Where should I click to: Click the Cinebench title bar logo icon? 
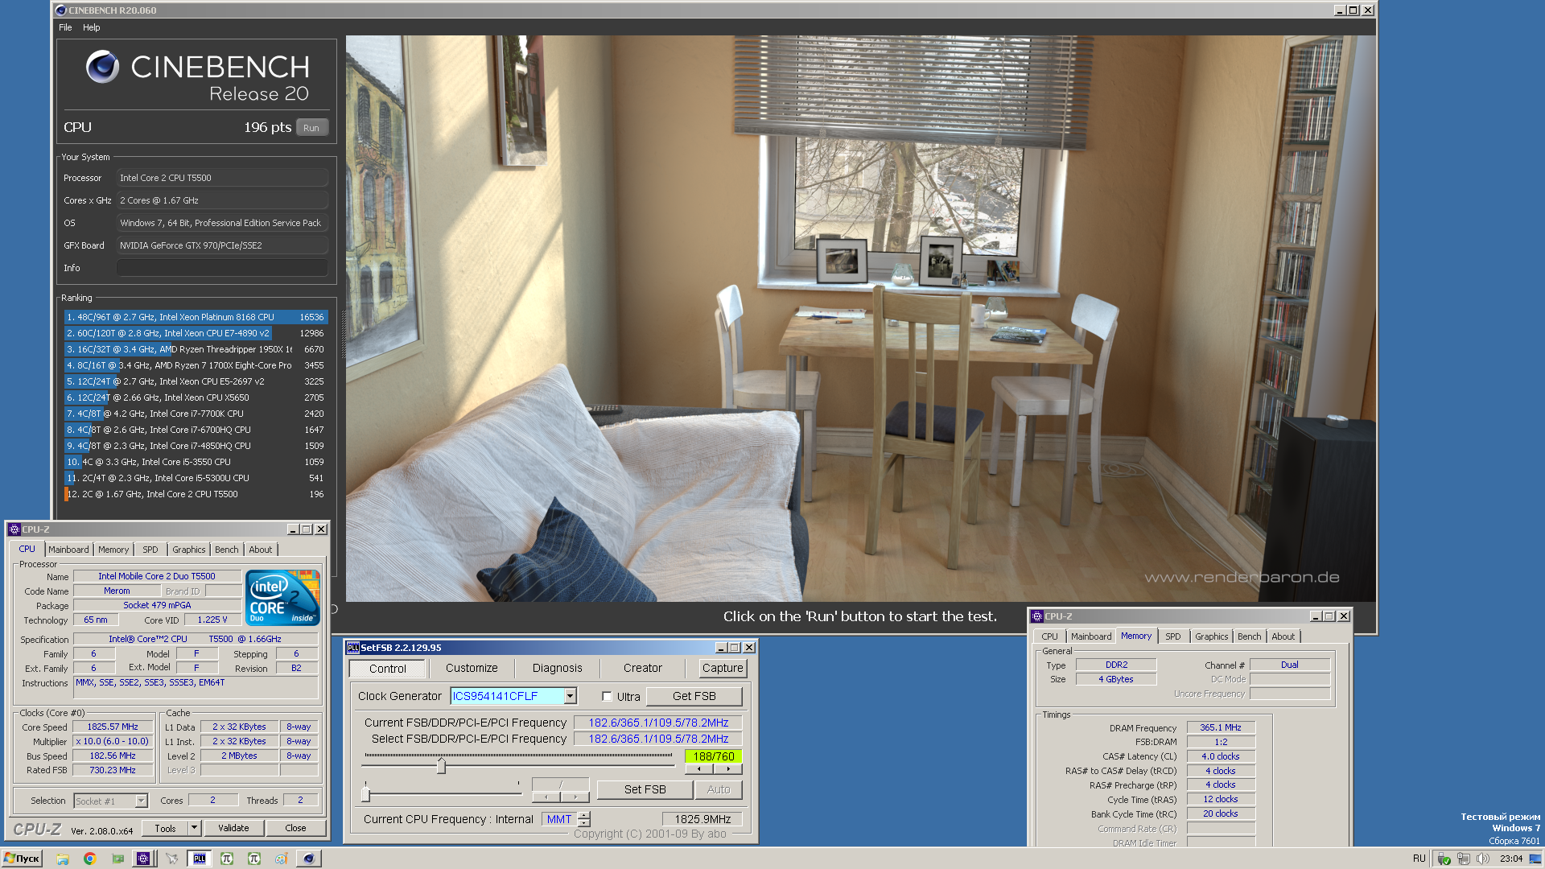(61, 10)
